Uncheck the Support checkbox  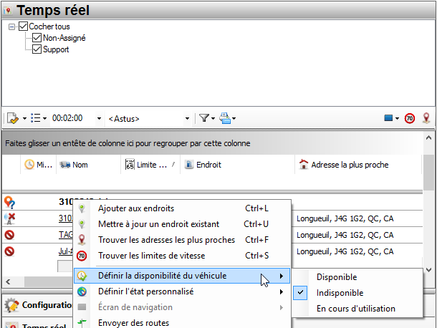click(x=37, y=49)
